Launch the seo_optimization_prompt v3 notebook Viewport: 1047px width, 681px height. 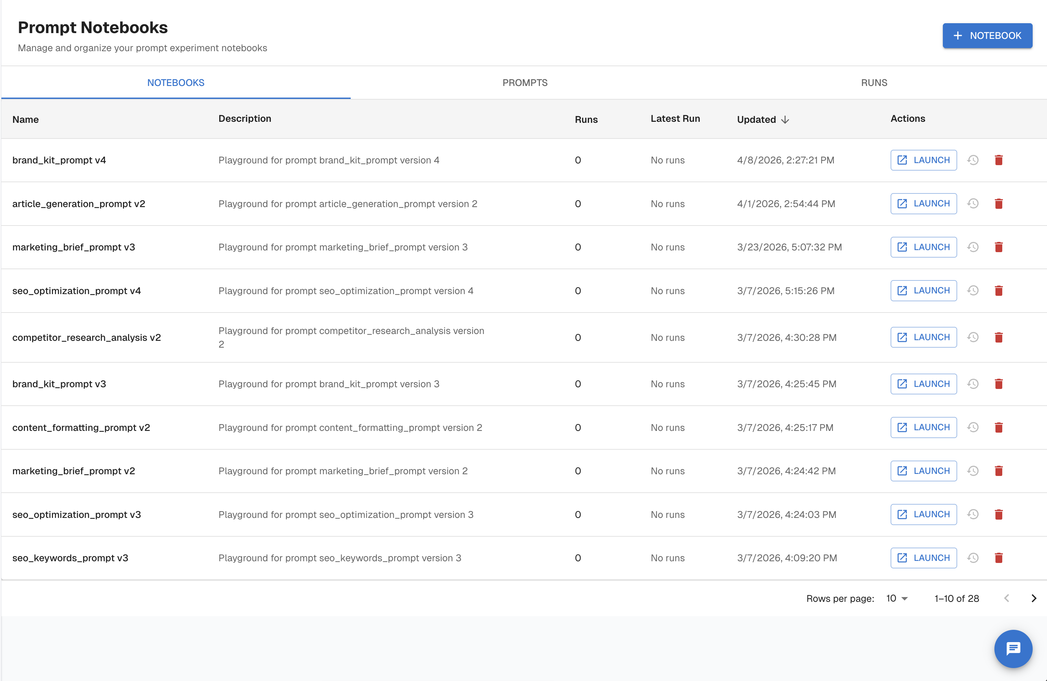[x=923, y=515]
